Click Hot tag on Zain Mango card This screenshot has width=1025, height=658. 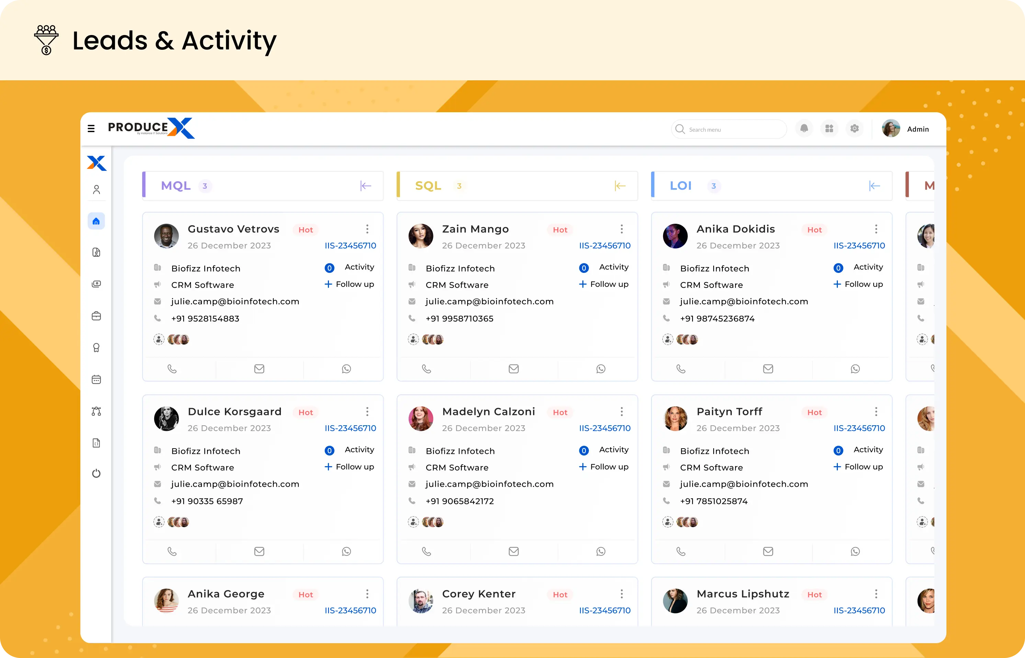tap(560, 230)
